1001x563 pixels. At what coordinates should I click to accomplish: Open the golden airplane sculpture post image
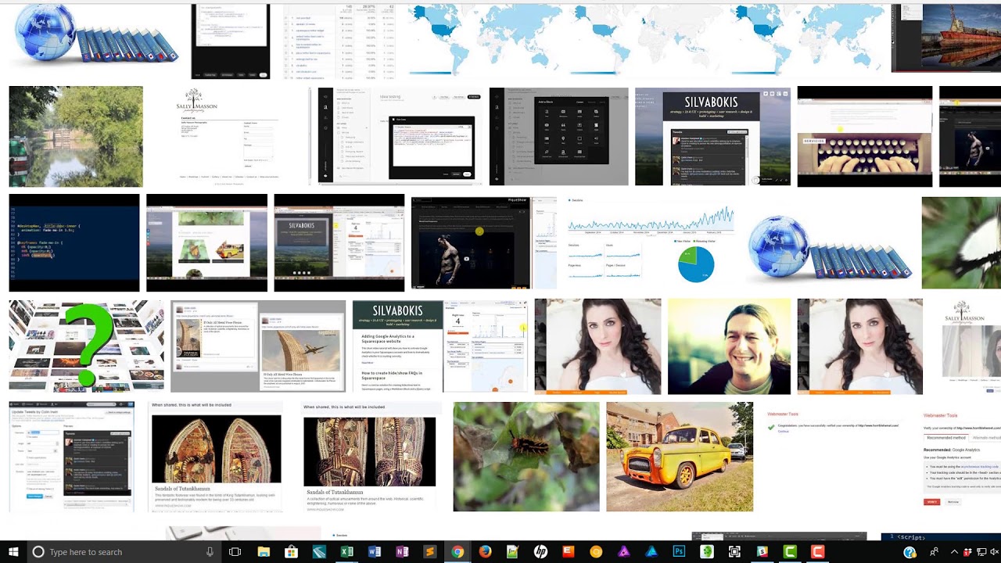[258, 346]
